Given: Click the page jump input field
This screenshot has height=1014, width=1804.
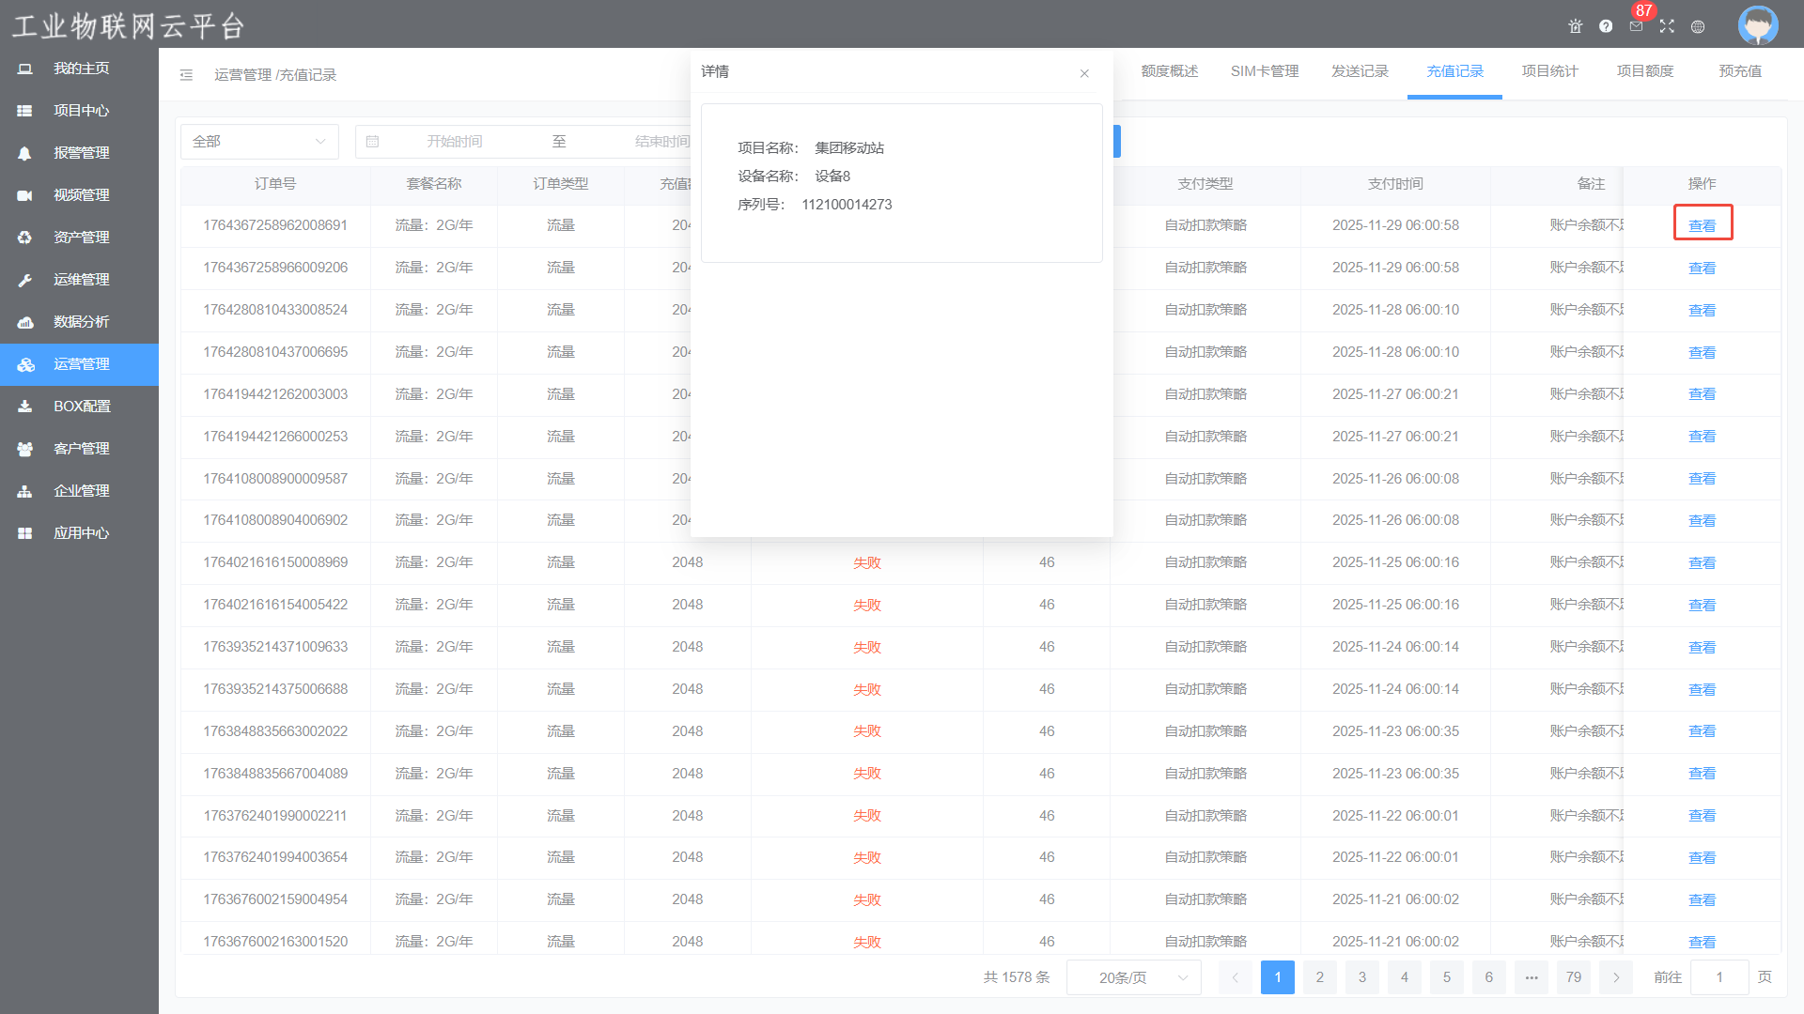Looking at the screenshot, I should 1718,977.
